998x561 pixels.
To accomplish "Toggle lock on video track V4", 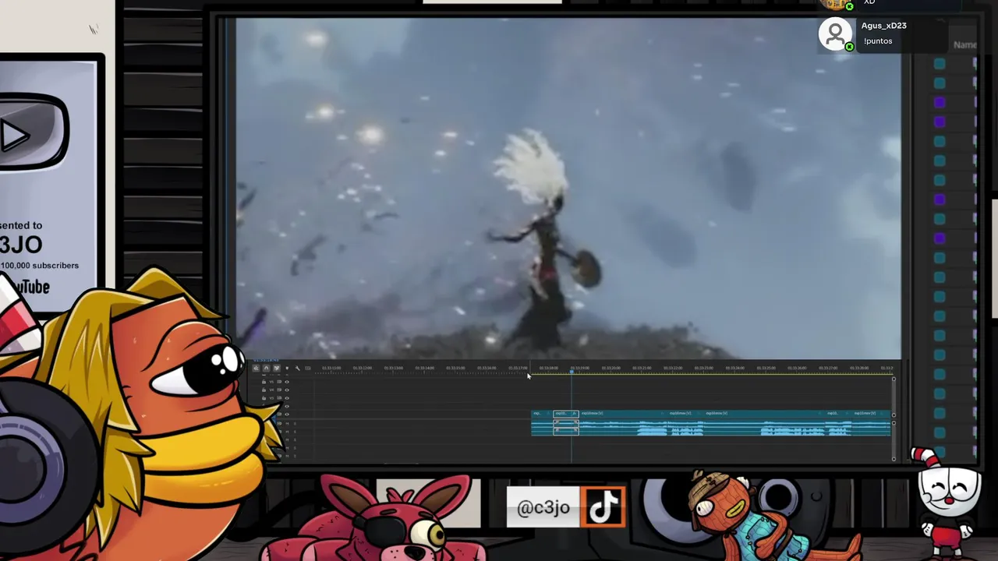I will [x=264, y=390].
